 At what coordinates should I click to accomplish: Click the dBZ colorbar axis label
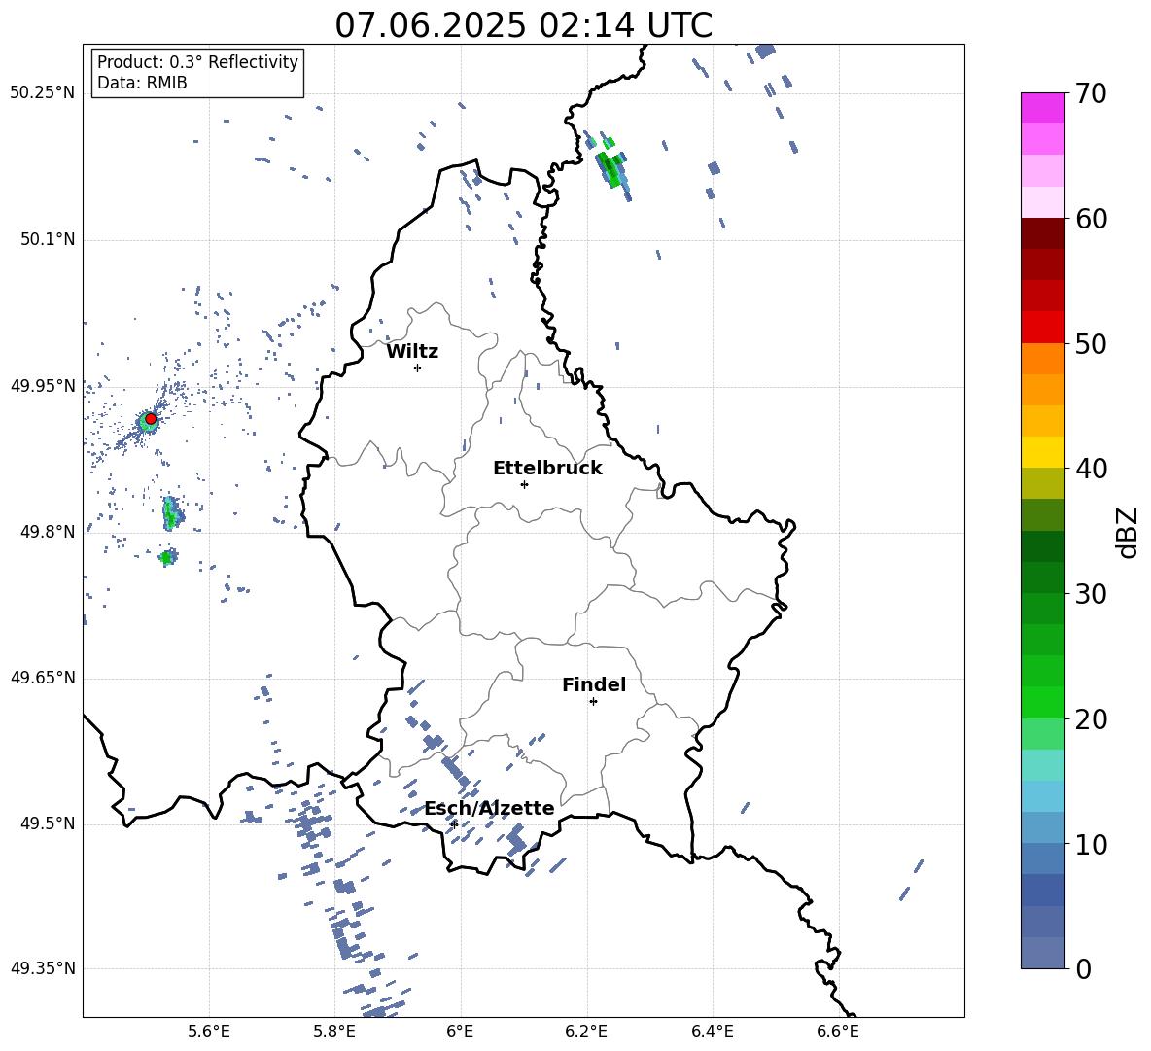point(1129,532)
